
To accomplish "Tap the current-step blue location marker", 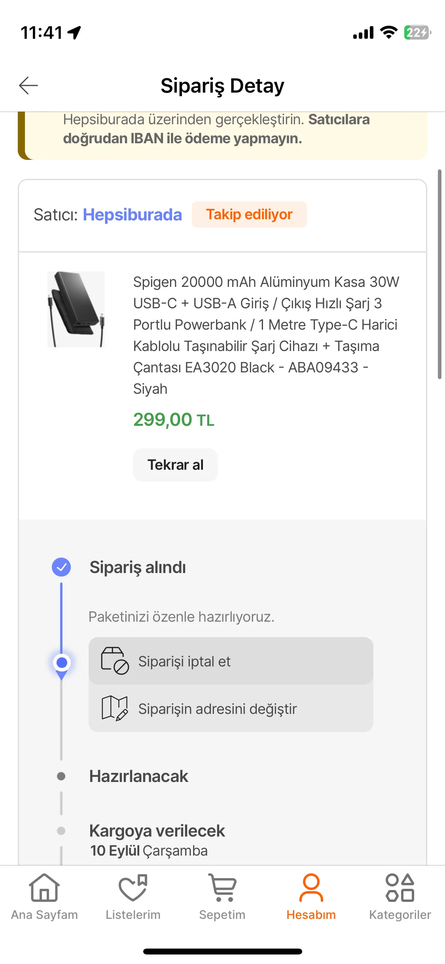I will coord(61,663).
